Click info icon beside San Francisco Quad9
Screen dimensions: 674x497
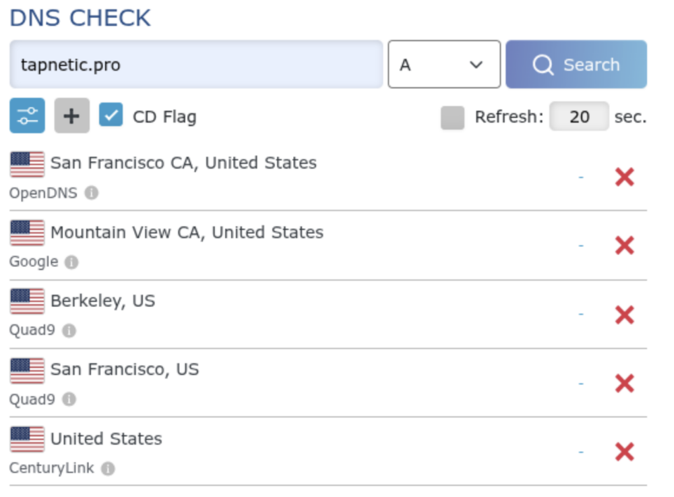coord(69,400)
